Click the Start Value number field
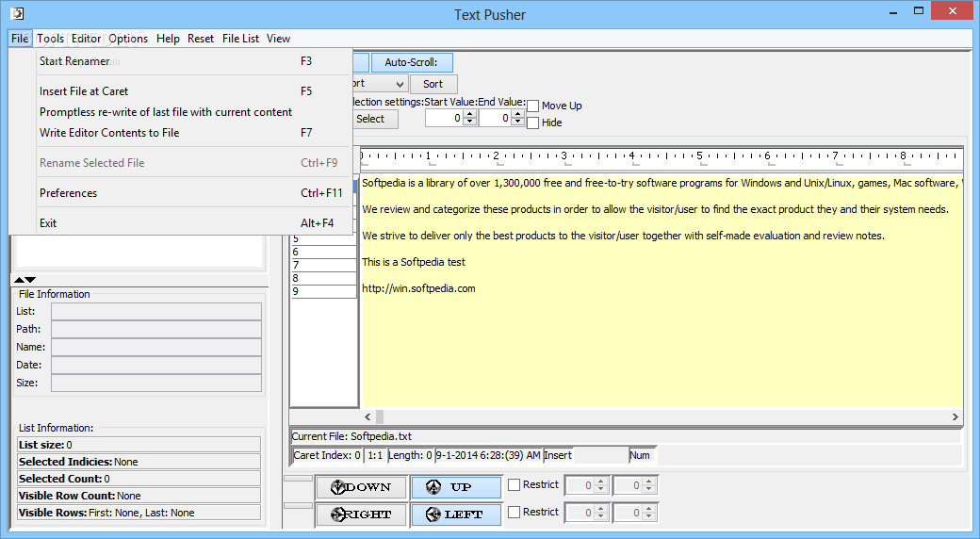The image size is (980, 539). click(x=445, y=118)
